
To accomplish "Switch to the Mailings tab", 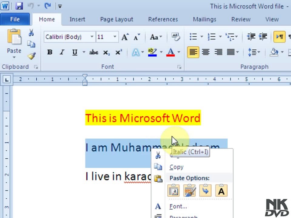I will tap(205, 19).
